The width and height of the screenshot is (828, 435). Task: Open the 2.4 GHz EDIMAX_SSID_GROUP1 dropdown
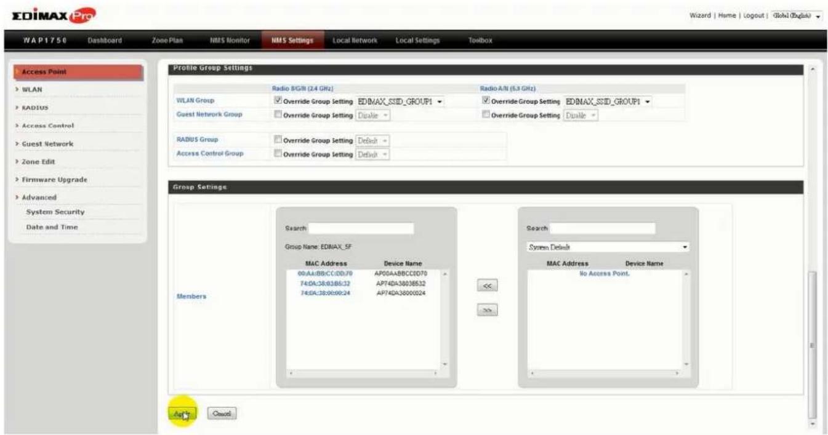tap(400, 102)
